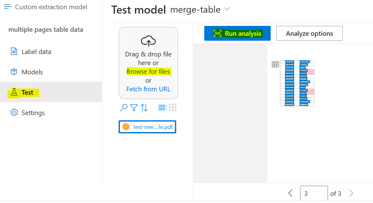Click the Run analysis button

coord(237,33)
